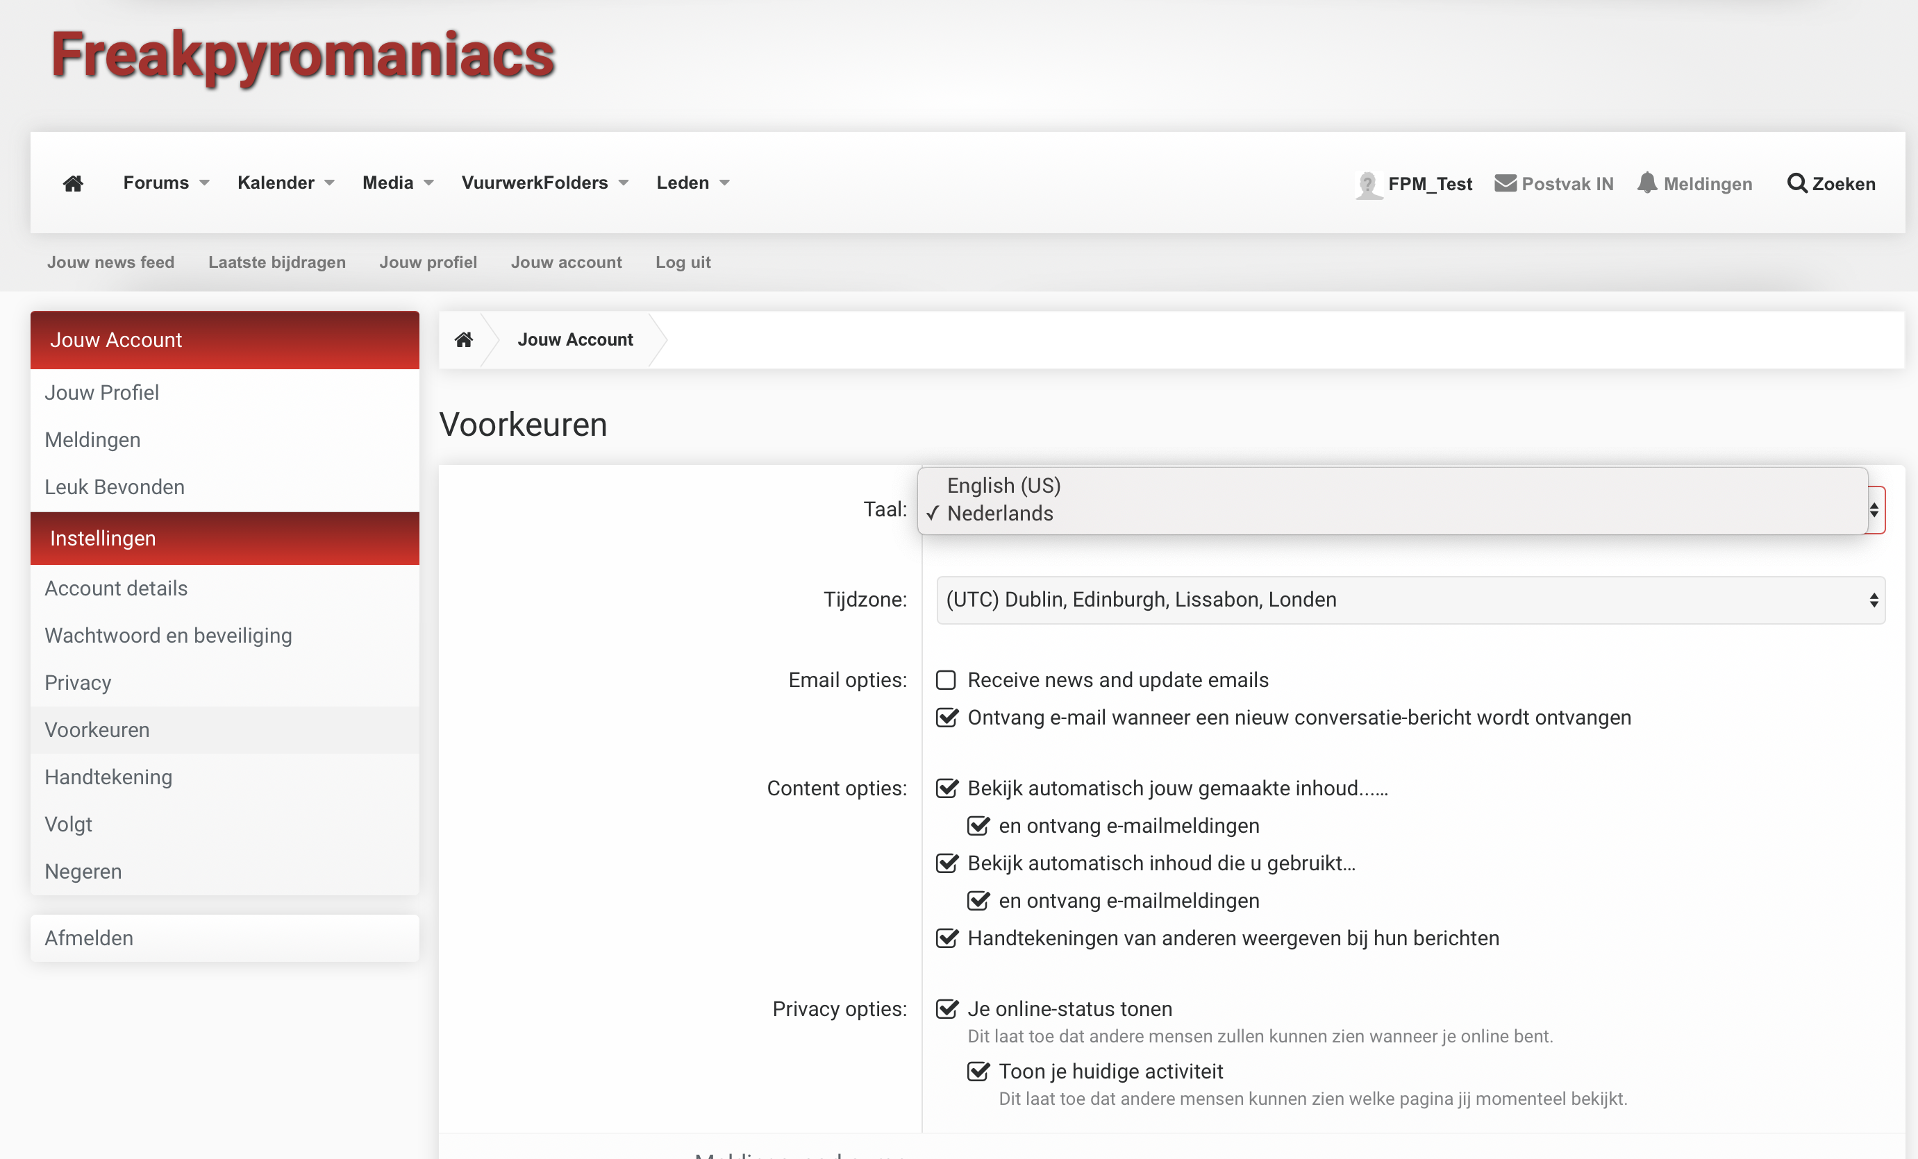Go to forum home via house icon
Image resolution: width=1918 pixels, height=1159 pixels.
click(x=73, y=184)
